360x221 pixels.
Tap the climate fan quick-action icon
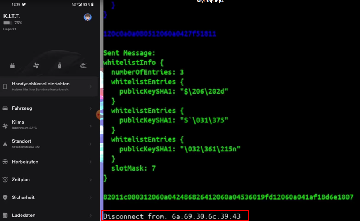pyautogui.click(x=36, y=66)
